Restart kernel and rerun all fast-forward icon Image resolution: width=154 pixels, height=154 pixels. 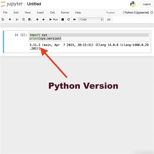74,19
